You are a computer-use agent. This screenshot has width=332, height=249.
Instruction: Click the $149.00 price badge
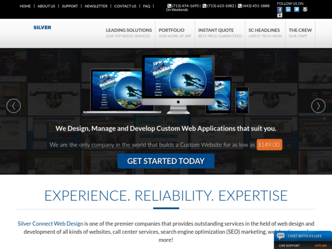click(x=269, y=144)
